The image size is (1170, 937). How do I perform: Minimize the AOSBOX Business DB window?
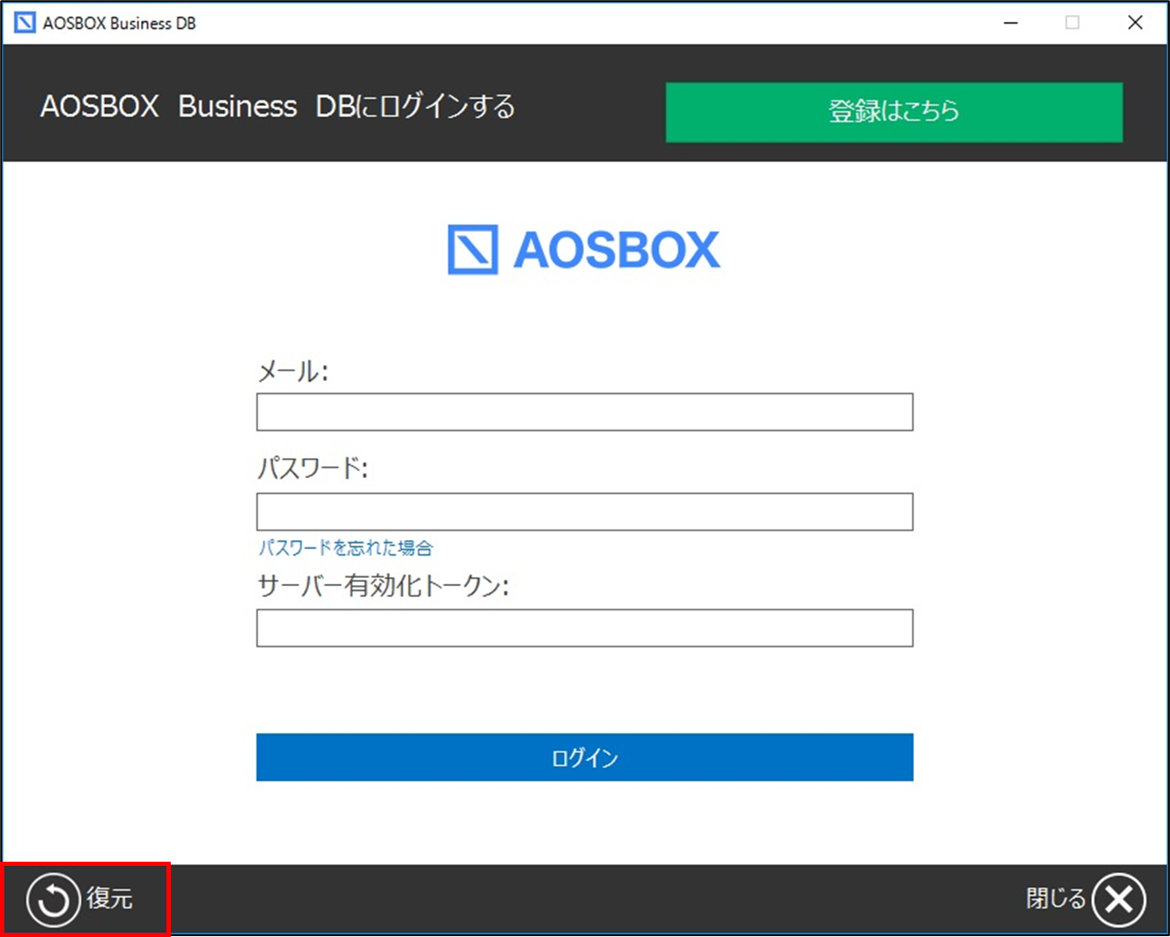tap(1011, 23)
